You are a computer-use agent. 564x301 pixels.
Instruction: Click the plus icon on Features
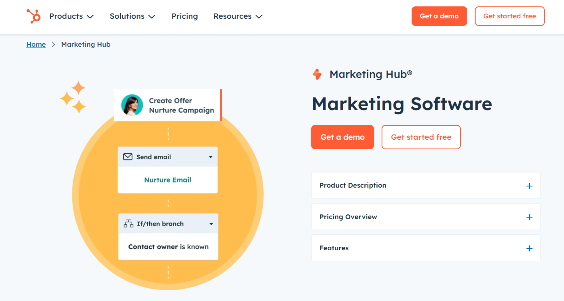pyautogui.click(x=529, y=248)
